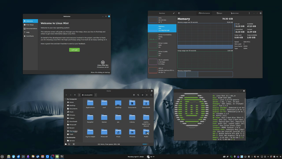Click the memory usage graph
Viewport: 282px width, 159px height.
tap(205, 36)
